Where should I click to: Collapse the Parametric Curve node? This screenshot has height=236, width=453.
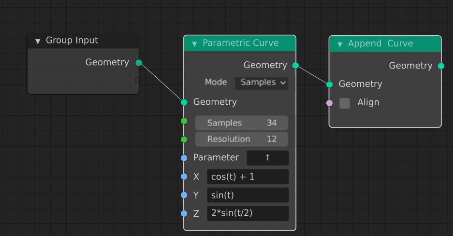(194, 44)
